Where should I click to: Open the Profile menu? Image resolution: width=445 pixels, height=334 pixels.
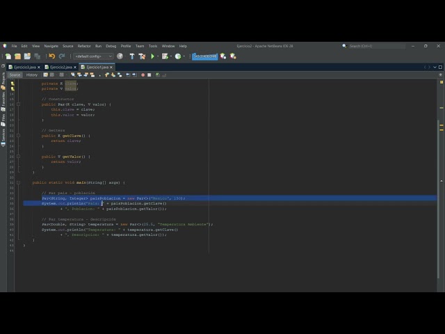[126, 46]
